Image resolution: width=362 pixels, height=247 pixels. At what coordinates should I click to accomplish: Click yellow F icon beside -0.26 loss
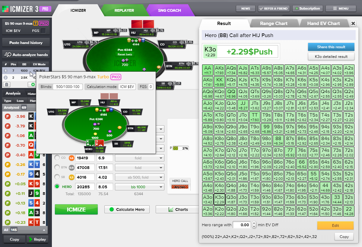point(8,164)
